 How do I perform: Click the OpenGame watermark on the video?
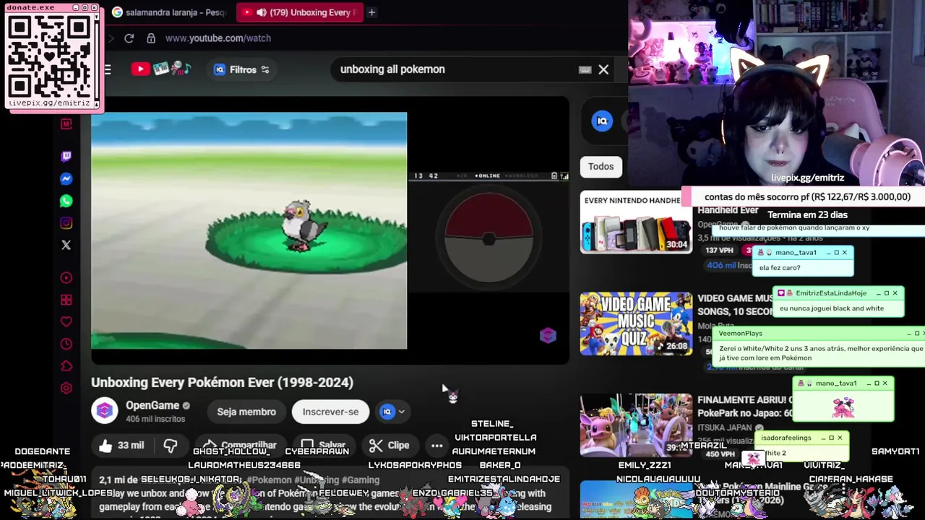(x=548, y=335)
